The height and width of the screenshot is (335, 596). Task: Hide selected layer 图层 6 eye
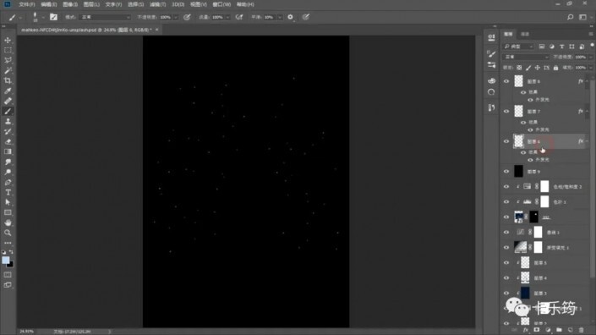[506, 141]
